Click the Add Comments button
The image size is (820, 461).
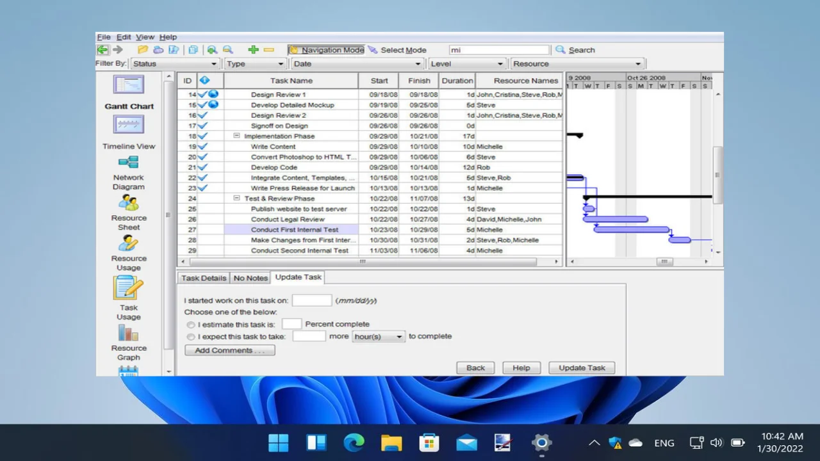230,350
